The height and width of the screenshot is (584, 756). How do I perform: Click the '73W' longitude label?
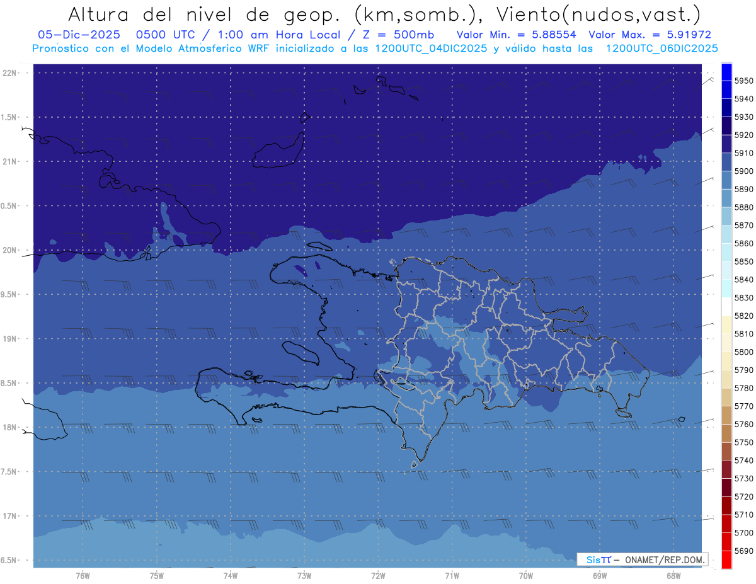pos(304,576)
